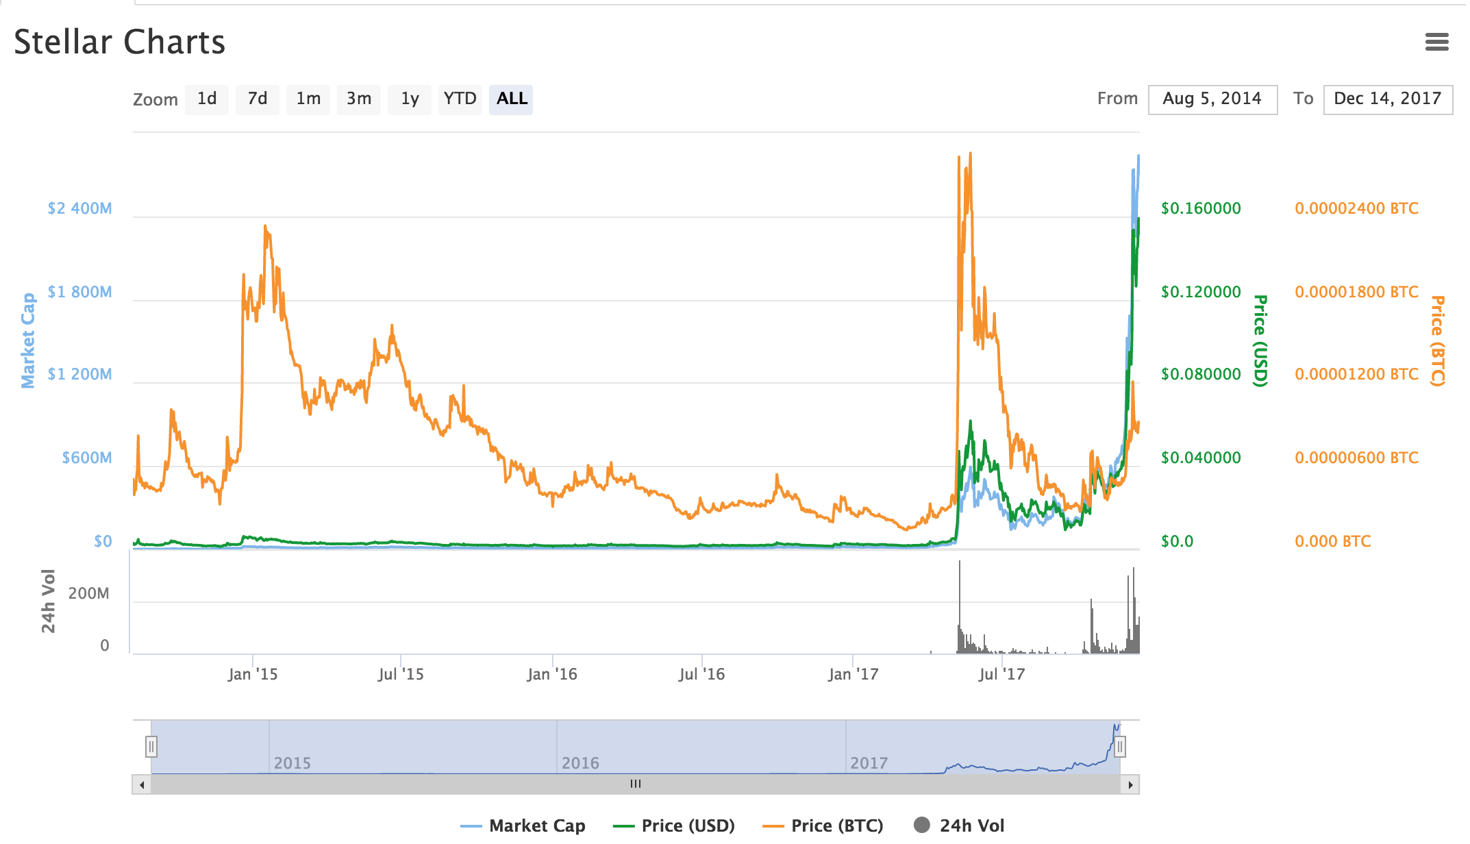Click the 200M volume axis label
The width and height of the screenshot is (1470, 844).
(88, 593)
